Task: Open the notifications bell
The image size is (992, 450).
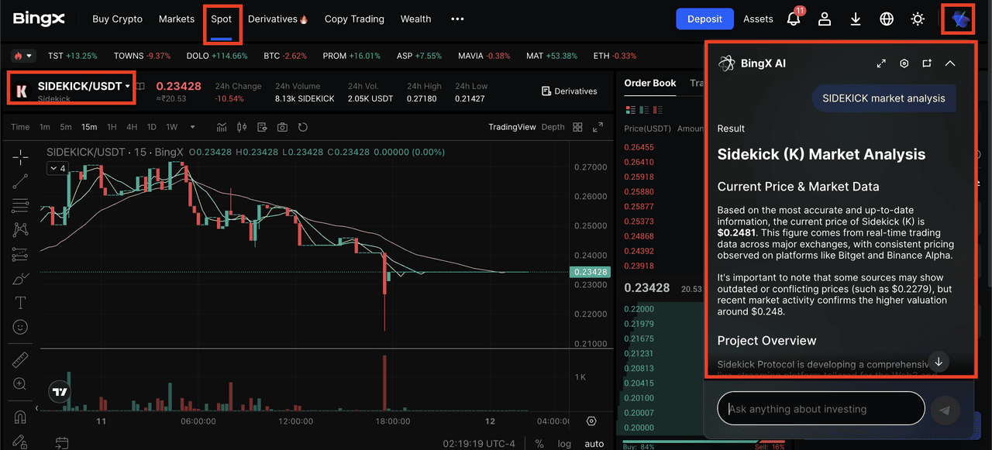Action: click(x=793, y=19)
